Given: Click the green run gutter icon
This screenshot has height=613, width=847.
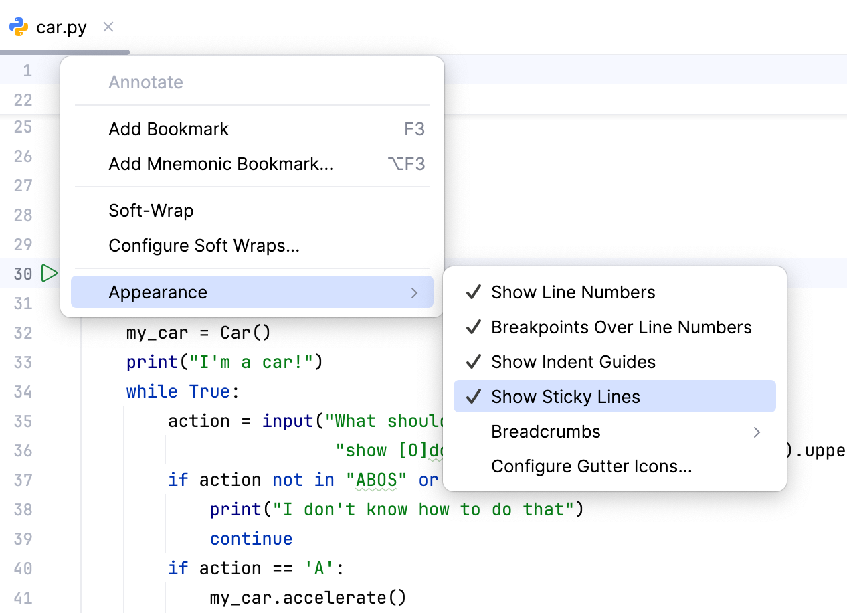Looking at the screenshot, I should tap(49, 274).
